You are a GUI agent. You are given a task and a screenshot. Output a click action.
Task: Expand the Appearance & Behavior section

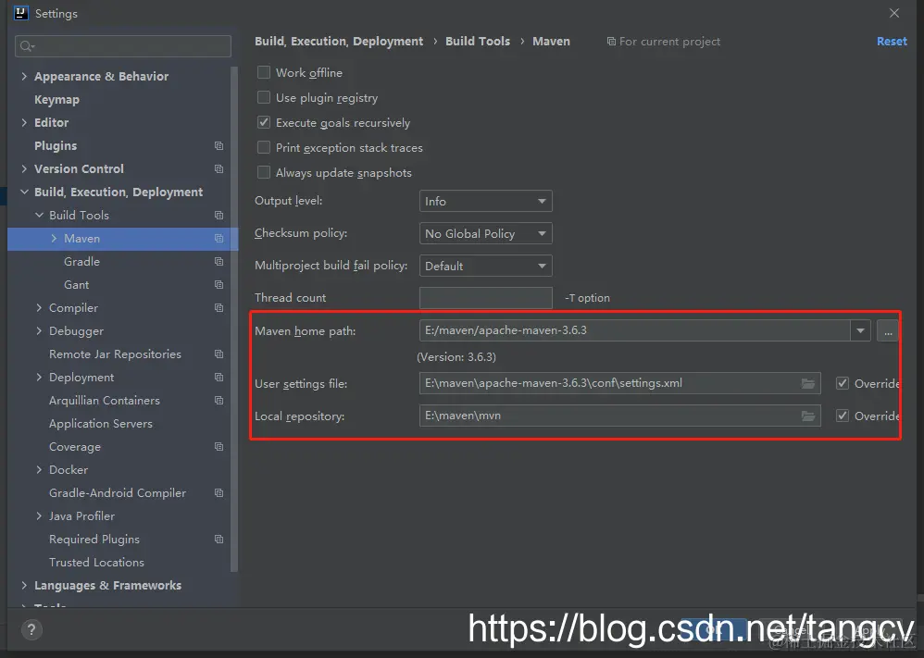24,76
